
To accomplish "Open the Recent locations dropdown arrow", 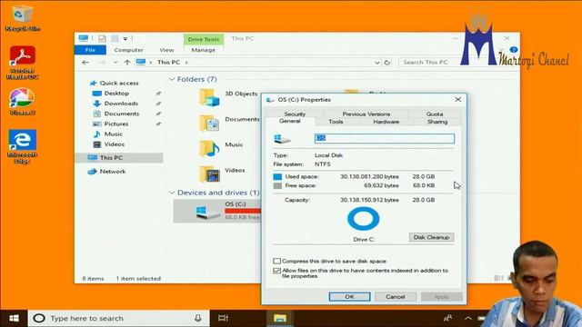I will pyautogui.click(x=115, y=63).
